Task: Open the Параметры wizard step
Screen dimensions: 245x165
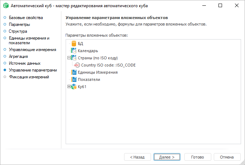Action: click(19, 24)
